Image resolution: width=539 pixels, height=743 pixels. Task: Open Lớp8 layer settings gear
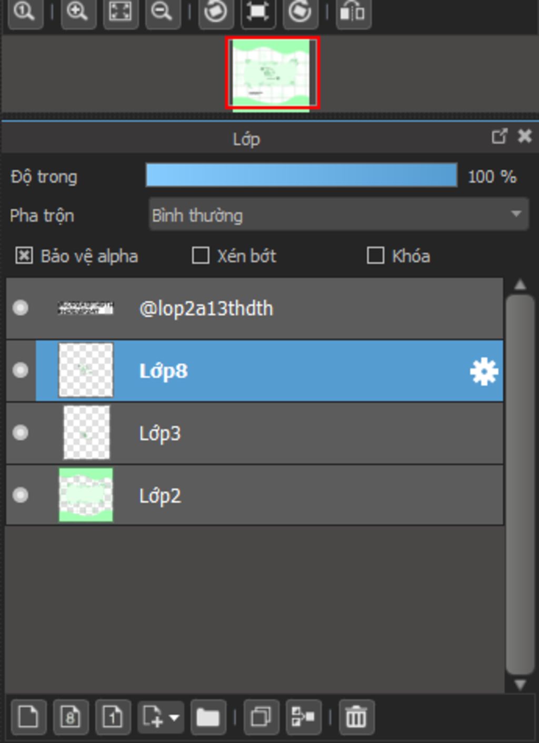click(484, 372)
